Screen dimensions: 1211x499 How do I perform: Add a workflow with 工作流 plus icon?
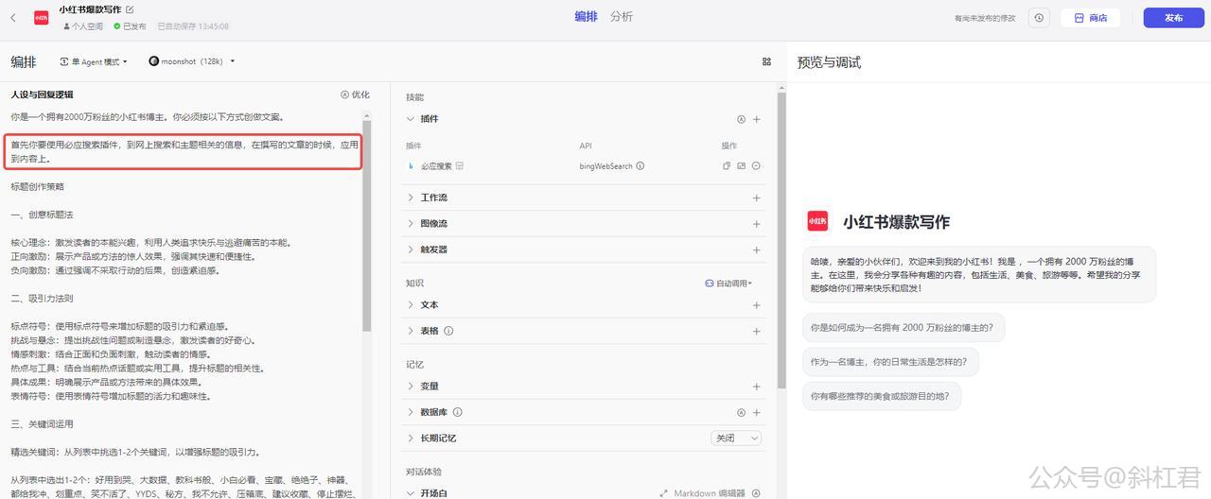pos(756,198)
